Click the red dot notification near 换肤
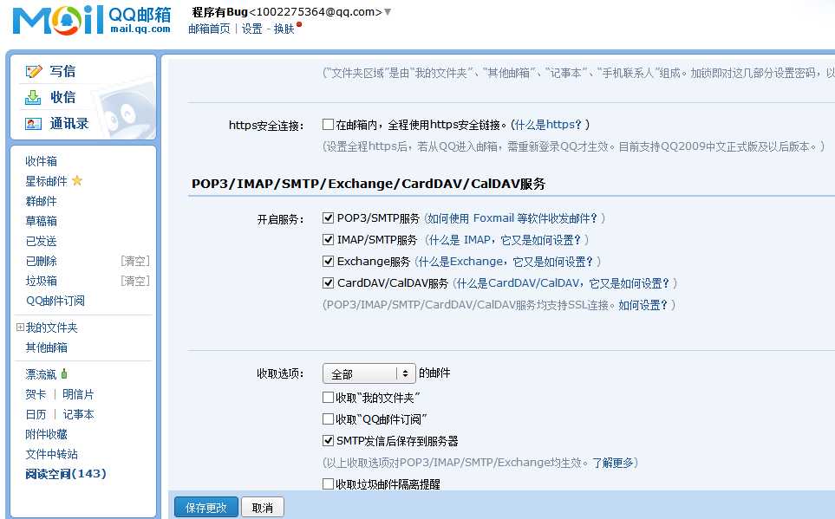 299,24
